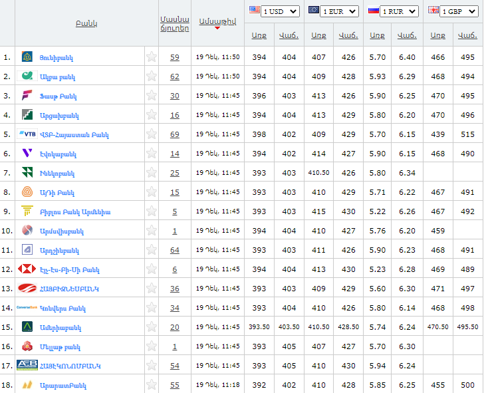Open Բիբլոս Բանկ Արմենիա bank link
Screen dimensions: 484x393
(74, 212)
